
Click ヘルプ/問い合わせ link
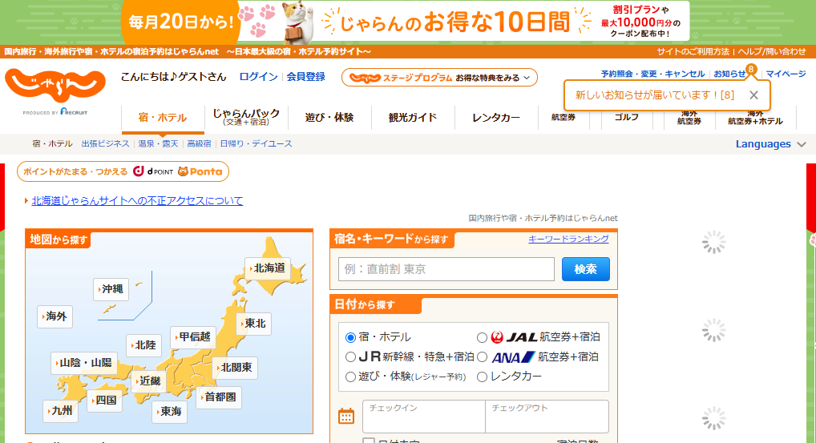point(772,52)
